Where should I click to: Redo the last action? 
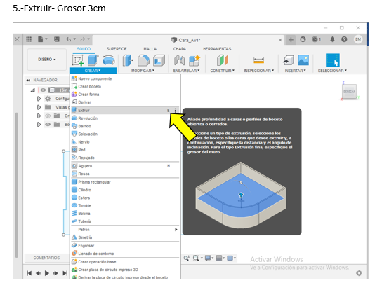click(83, 39)
